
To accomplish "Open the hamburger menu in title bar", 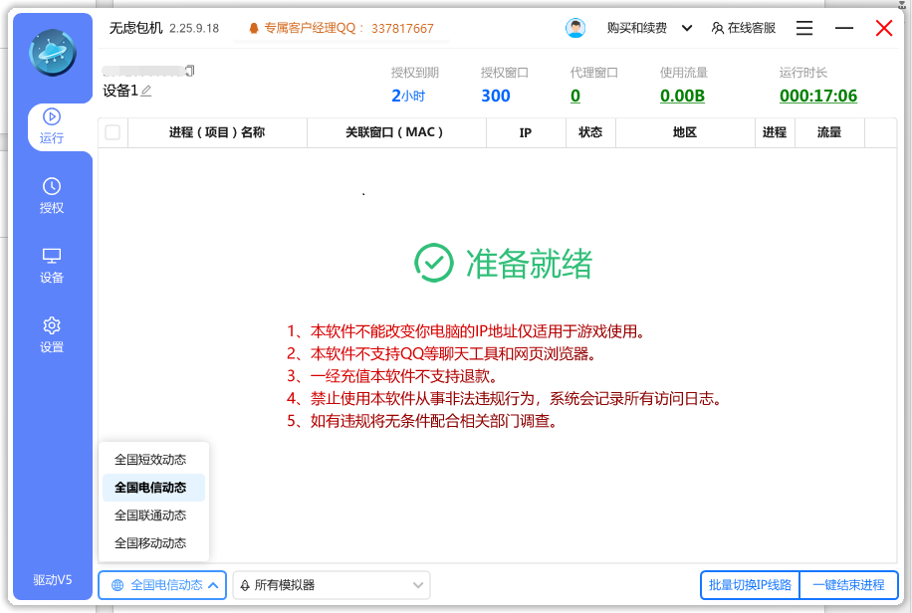I will point(803,27).
